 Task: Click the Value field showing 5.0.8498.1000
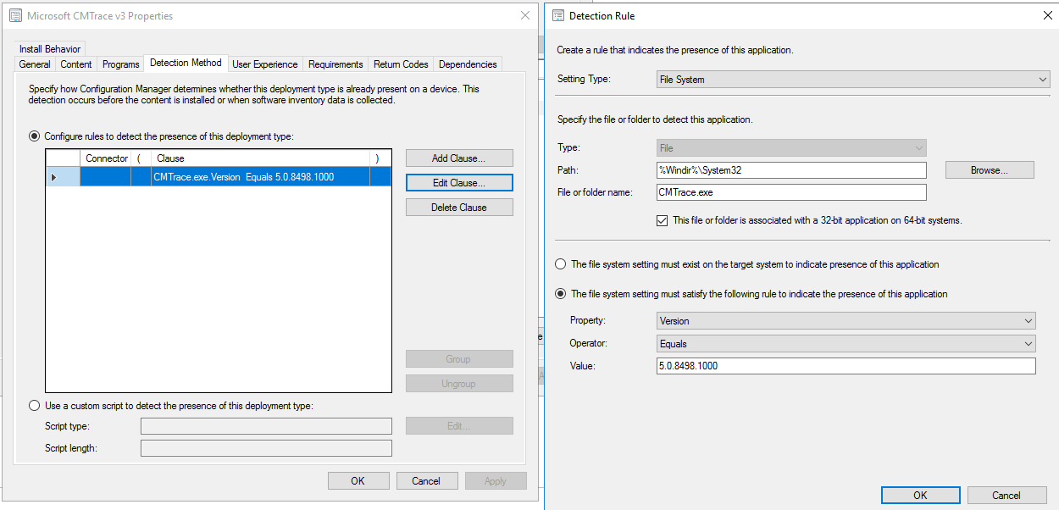tap(846, 366)
